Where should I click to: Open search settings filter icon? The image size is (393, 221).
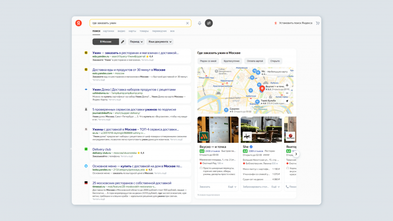pyautogui.click(x=209, y=23)
